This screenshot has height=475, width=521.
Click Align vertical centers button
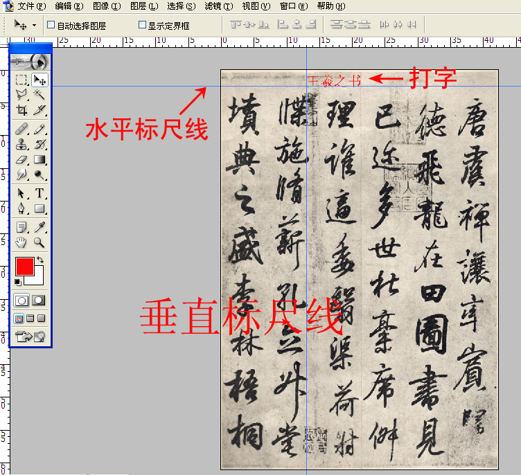[249, 24]
